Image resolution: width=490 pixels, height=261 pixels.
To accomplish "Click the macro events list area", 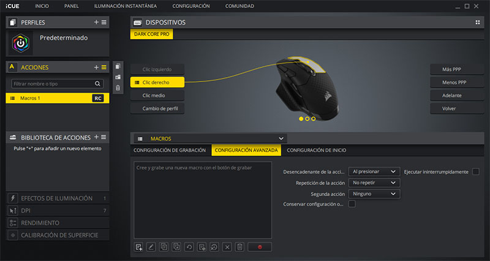I will tap(203, 200).
